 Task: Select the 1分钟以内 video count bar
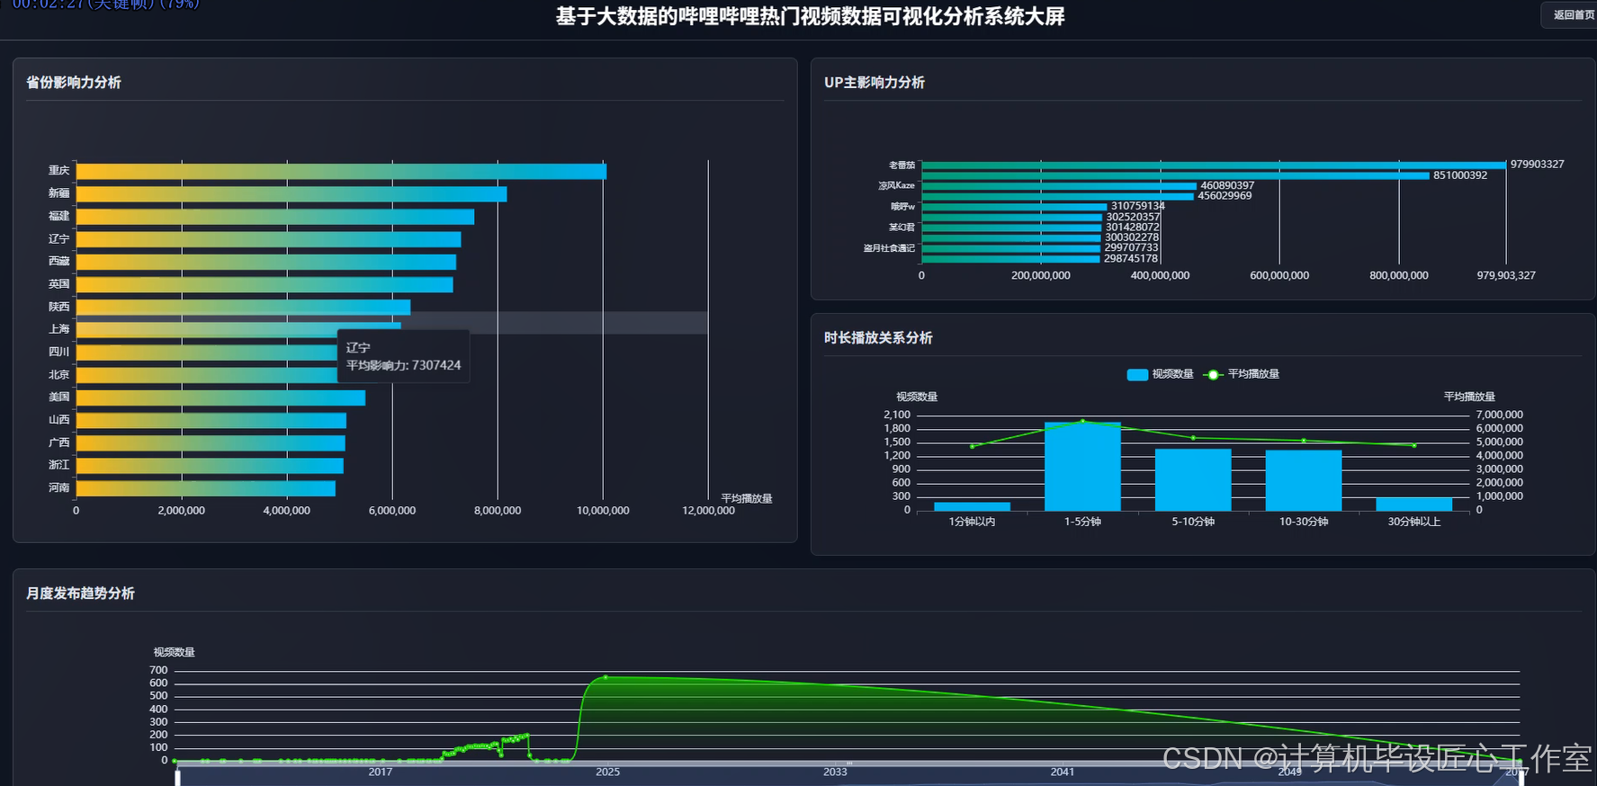[972, 506]
